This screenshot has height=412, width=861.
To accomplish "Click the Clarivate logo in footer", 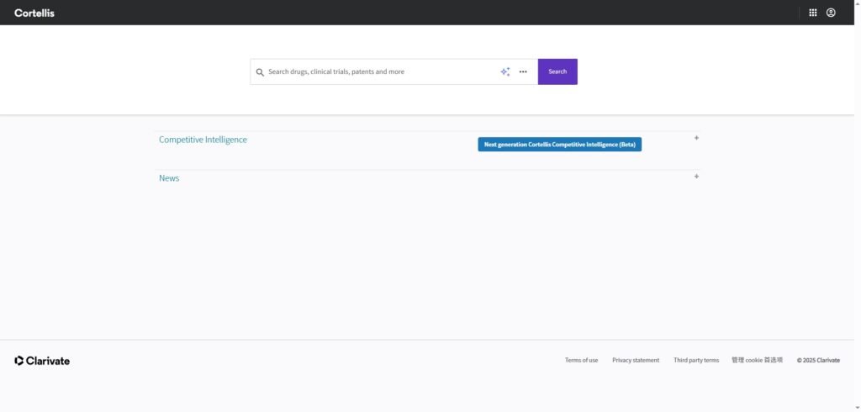I will tap(42, 361).
